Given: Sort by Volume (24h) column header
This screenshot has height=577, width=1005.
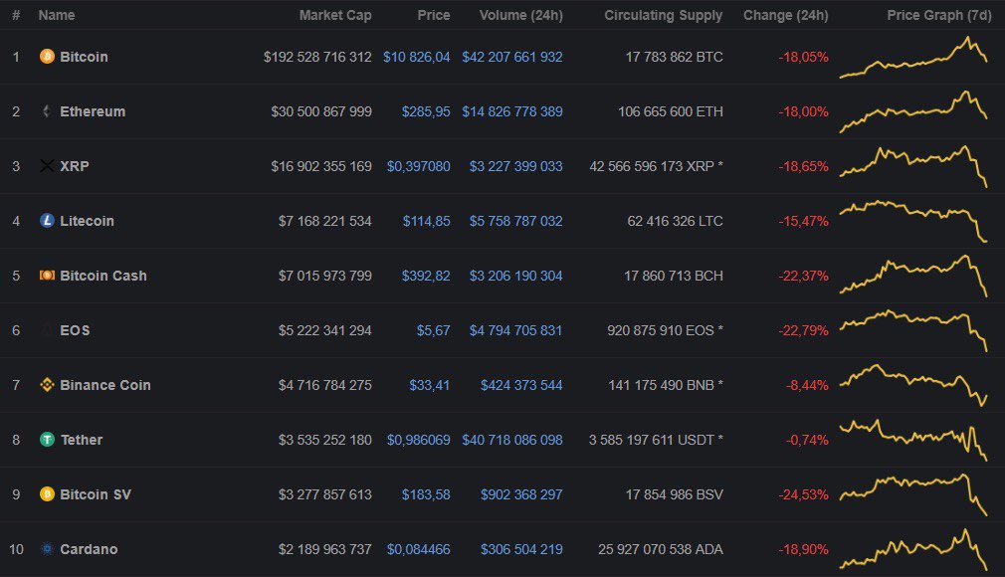Looking at the screenshot, I should point(521,15).
